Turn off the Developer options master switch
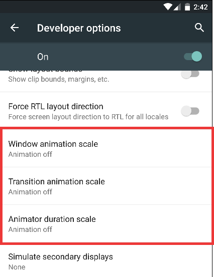The image size is (214, 277). click(x=193, y=57)
